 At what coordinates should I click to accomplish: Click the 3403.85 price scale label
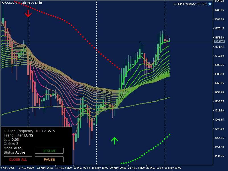(x=219, y=10)
